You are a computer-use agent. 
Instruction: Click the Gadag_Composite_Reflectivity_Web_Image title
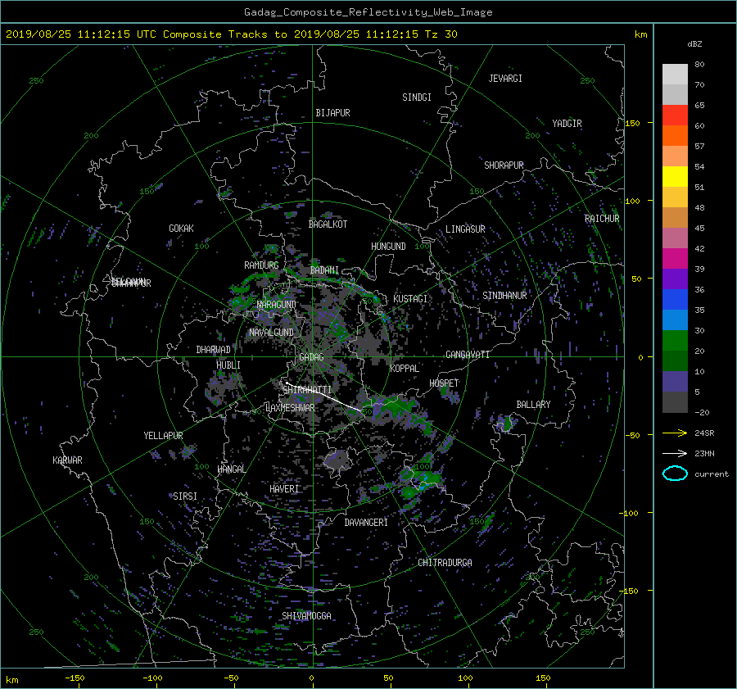coord(368,12)
